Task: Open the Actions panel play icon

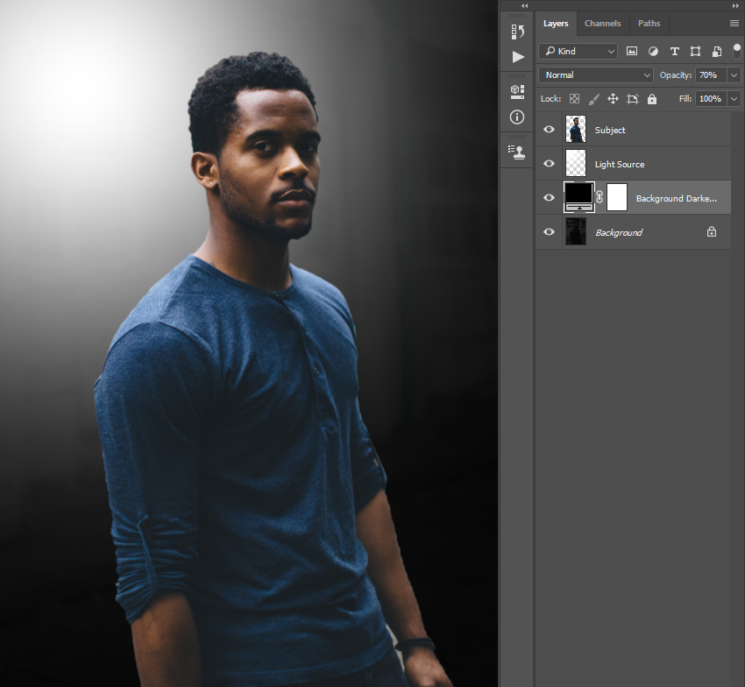Action: [x=517, y=57]
